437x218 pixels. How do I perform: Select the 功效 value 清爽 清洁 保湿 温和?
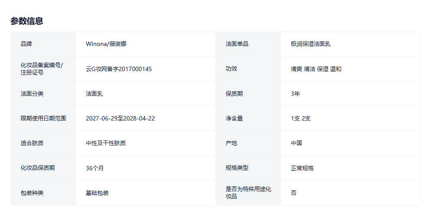[316, 69]
